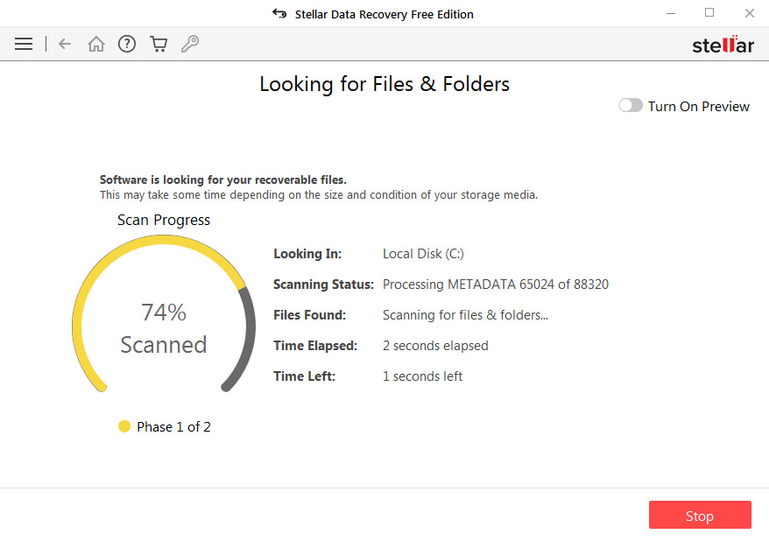Close the Stellar Data Recovery window
This screenshot has height=541, width=769.
pos(750,13)
